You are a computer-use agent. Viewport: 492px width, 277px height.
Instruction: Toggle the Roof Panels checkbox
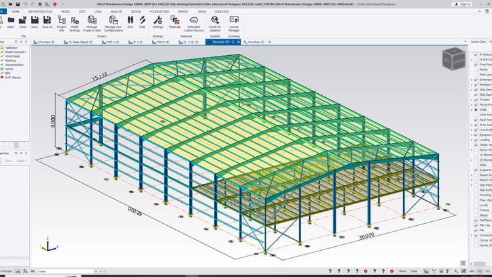point(476,121)
